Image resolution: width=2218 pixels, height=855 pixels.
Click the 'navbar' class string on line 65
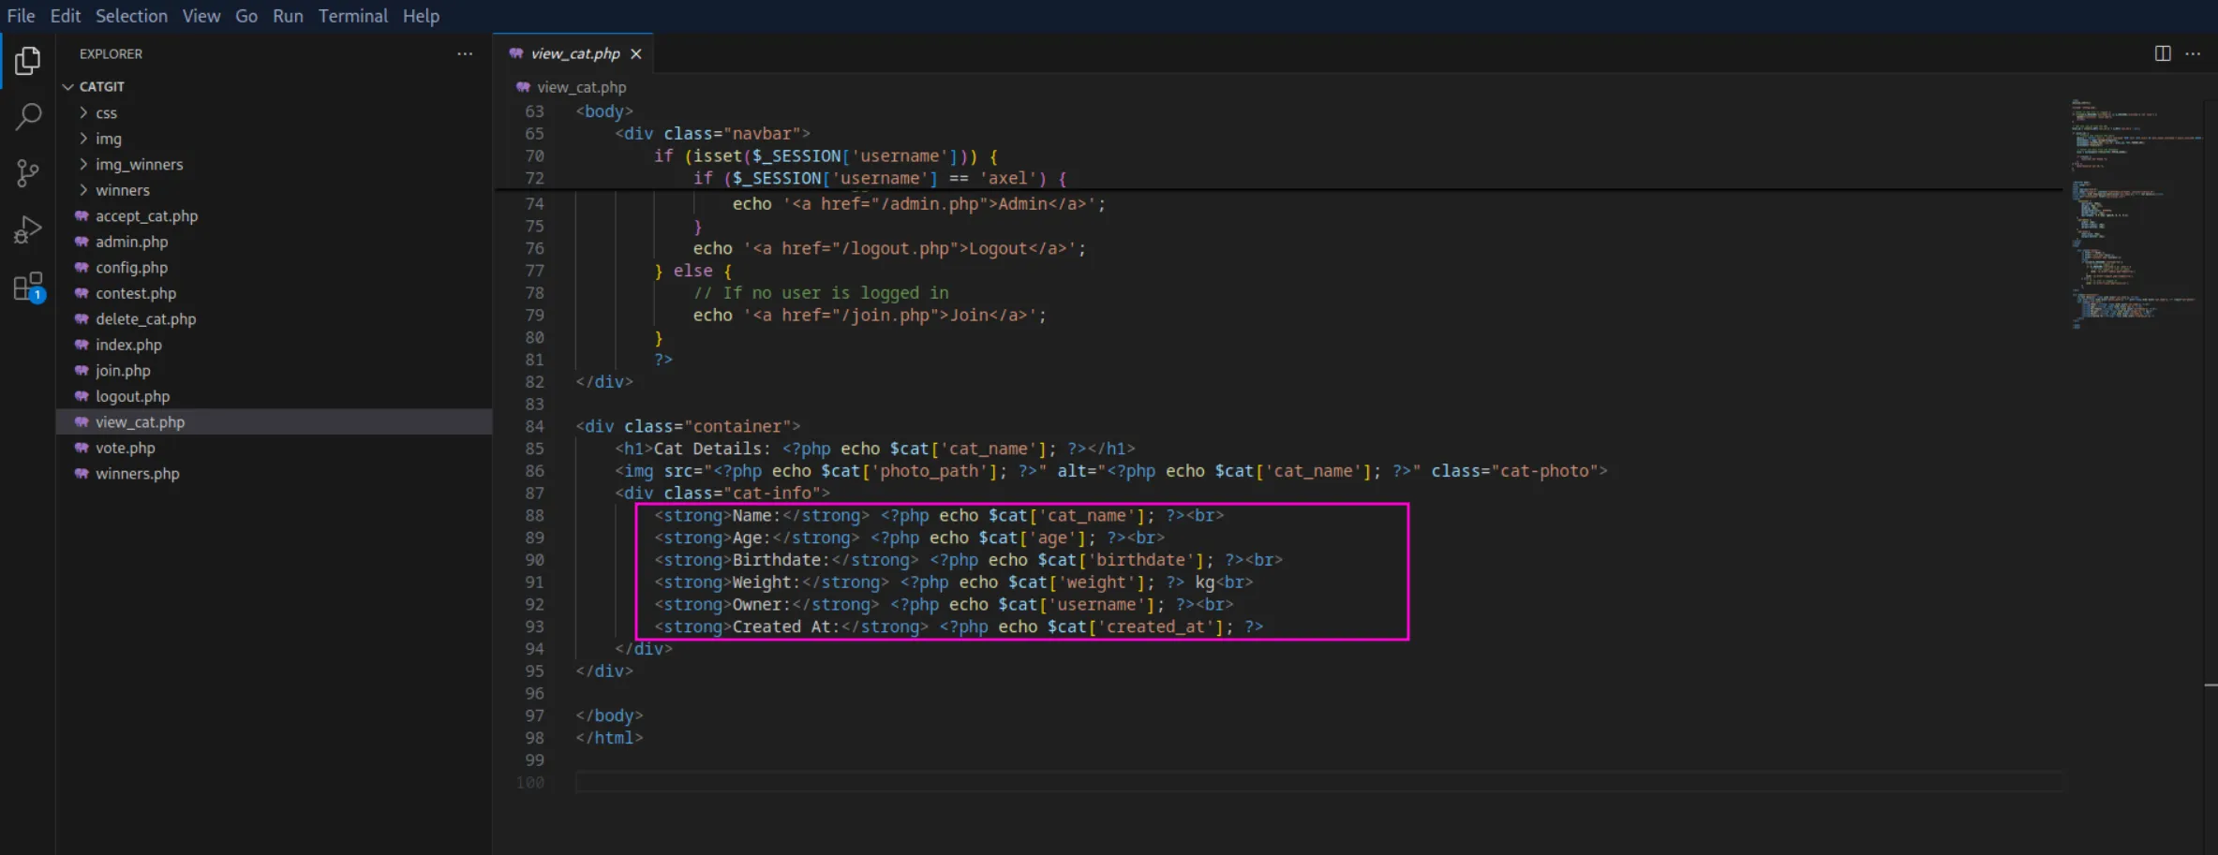tap(762, 134)
